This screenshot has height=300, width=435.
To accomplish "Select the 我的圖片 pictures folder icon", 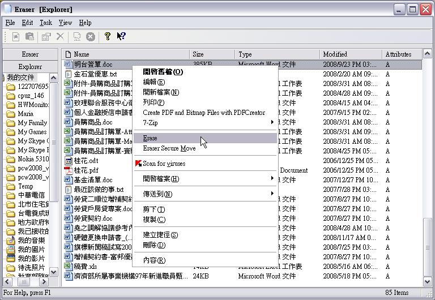I will (11, 250).
